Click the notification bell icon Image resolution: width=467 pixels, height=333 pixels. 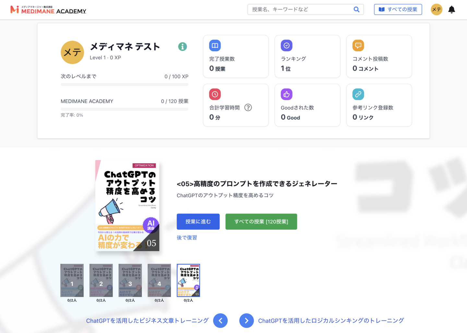[451, 9]
